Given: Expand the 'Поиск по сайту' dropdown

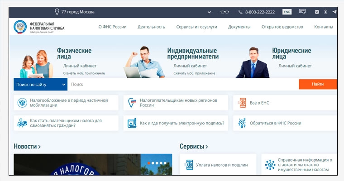Looking at the screenshot, I should coord(40,84).
